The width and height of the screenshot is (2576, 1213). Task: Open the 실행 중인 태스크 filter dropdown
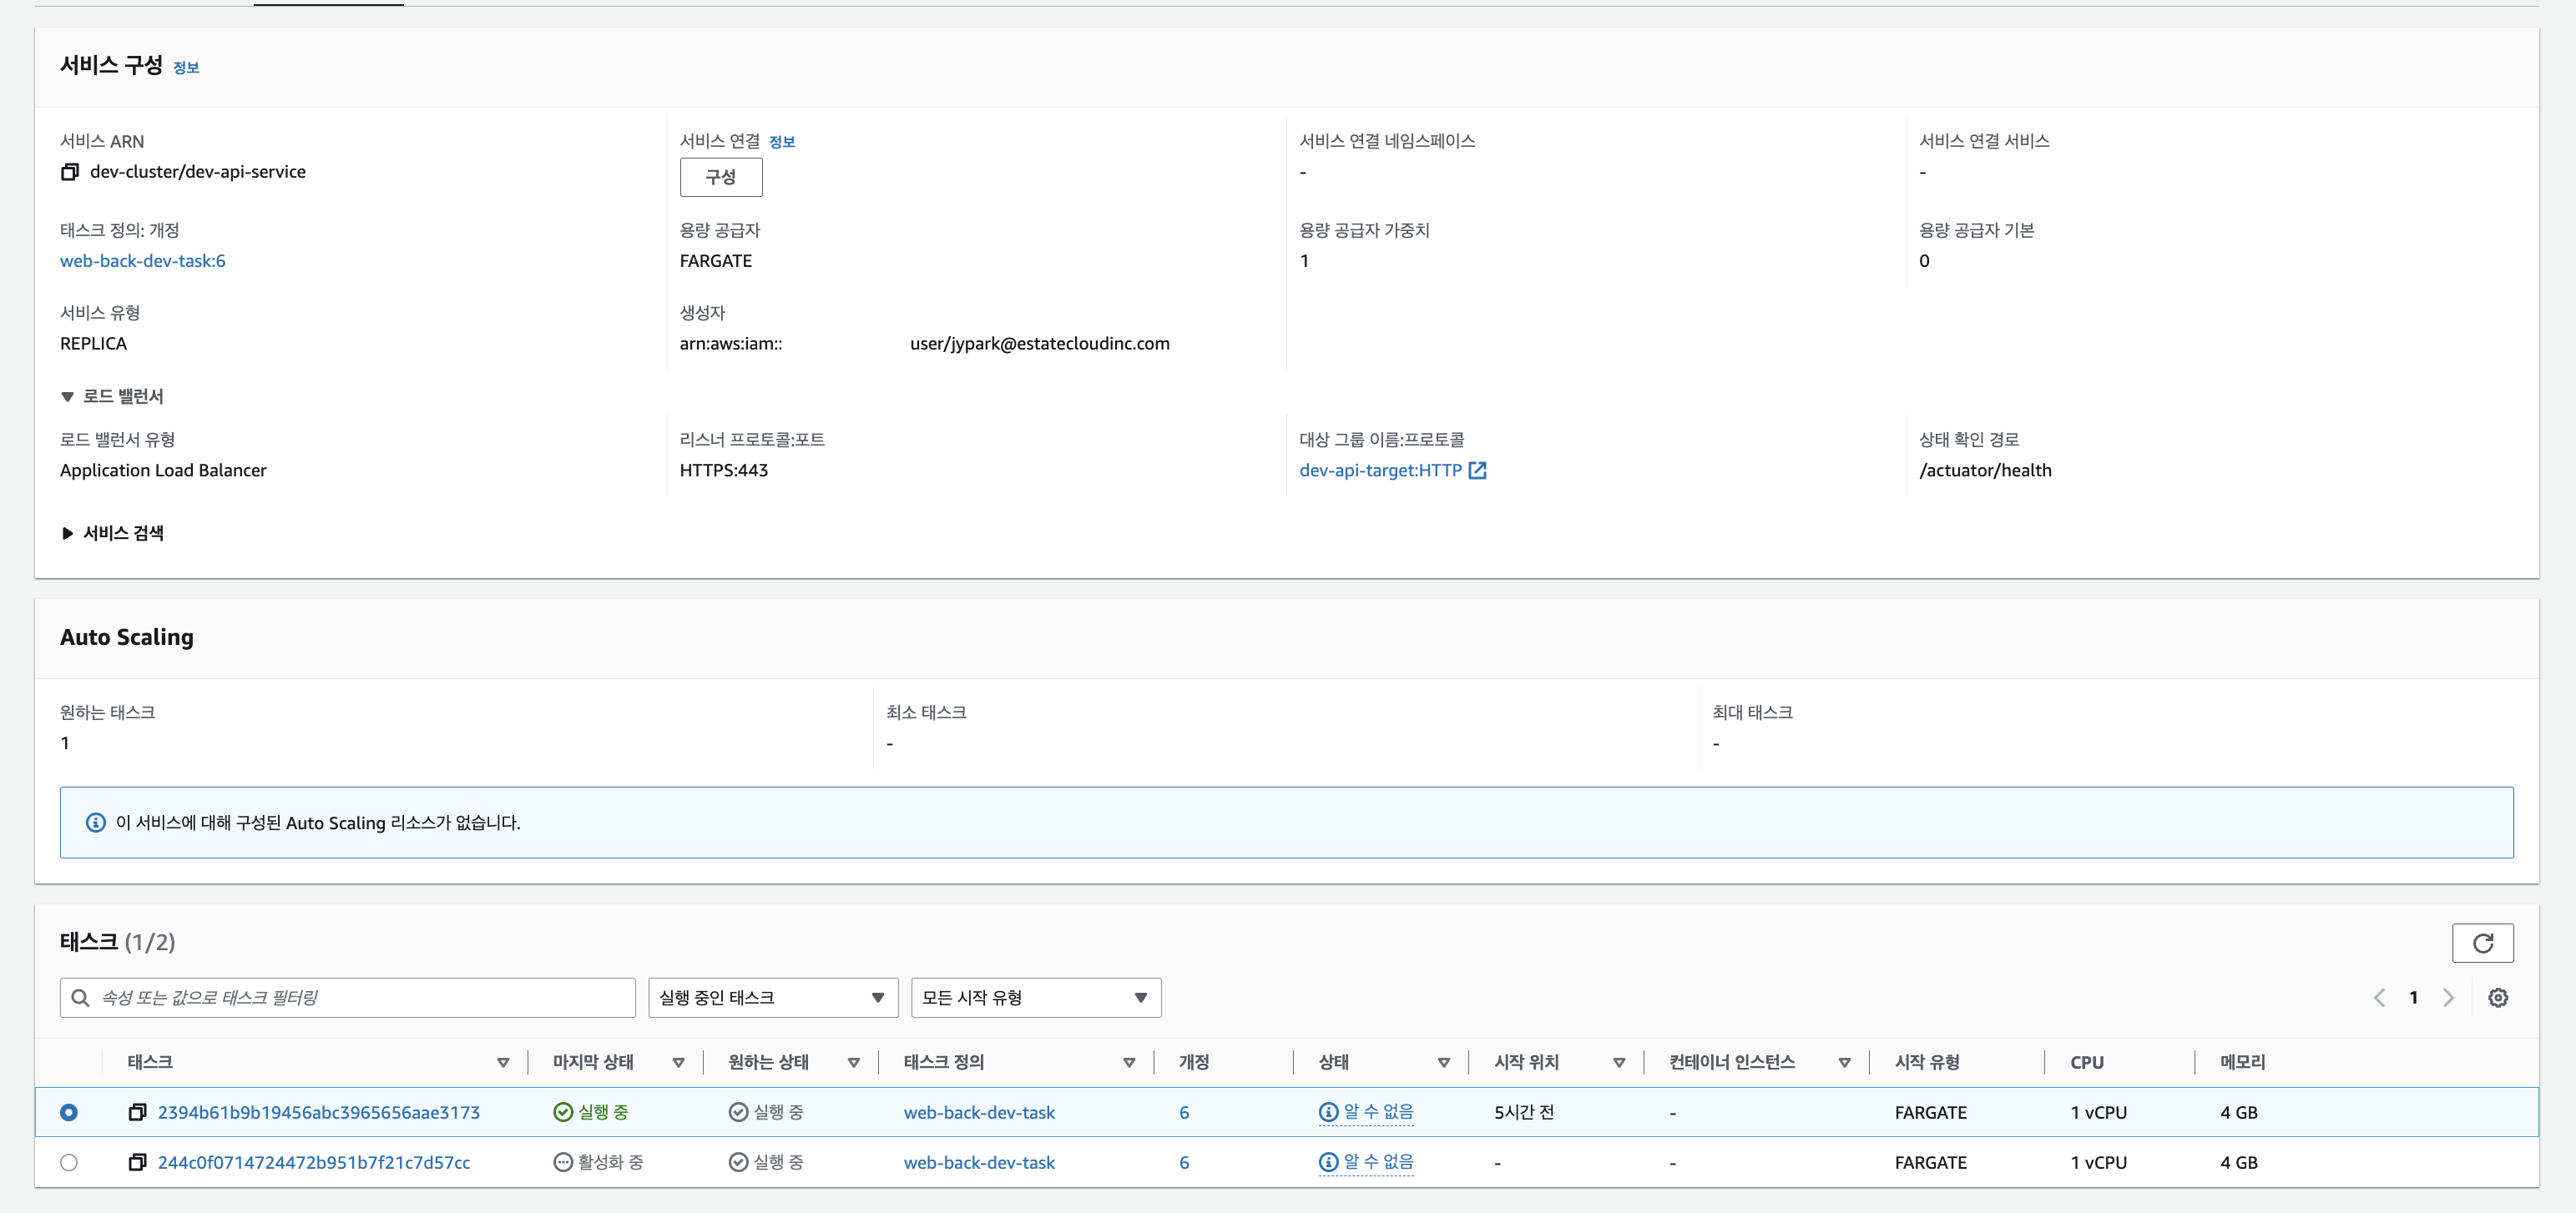(x=773, y=997)
